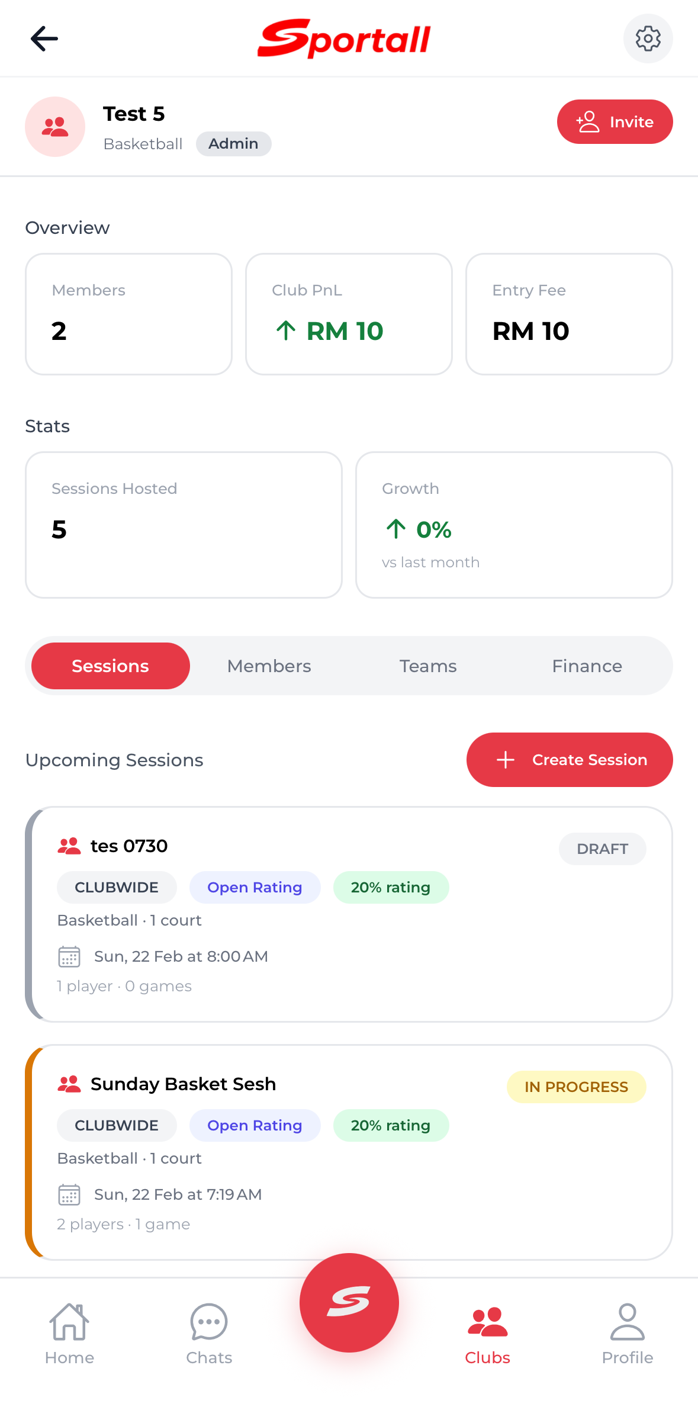This screenshot has height=1410, width=698.
Task: Open the Sunday Basket Sesh session card
Action: 349,1155
